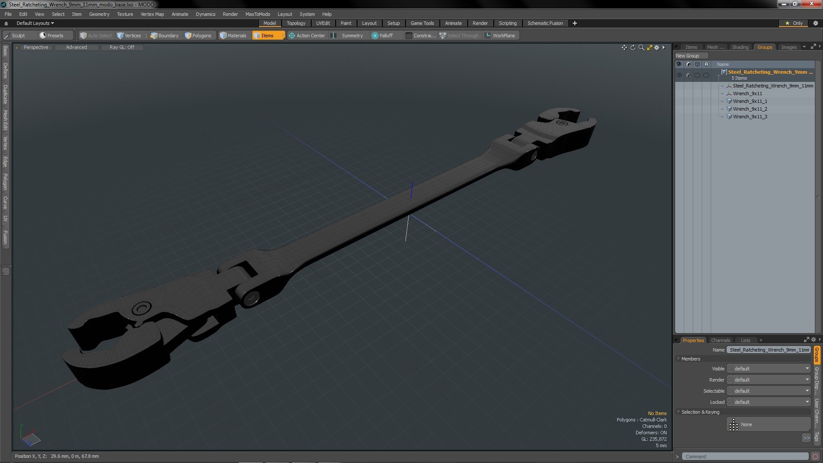Open the Geometry menu
This screenshot has width=823, height=463.
(x=99, y=14)
